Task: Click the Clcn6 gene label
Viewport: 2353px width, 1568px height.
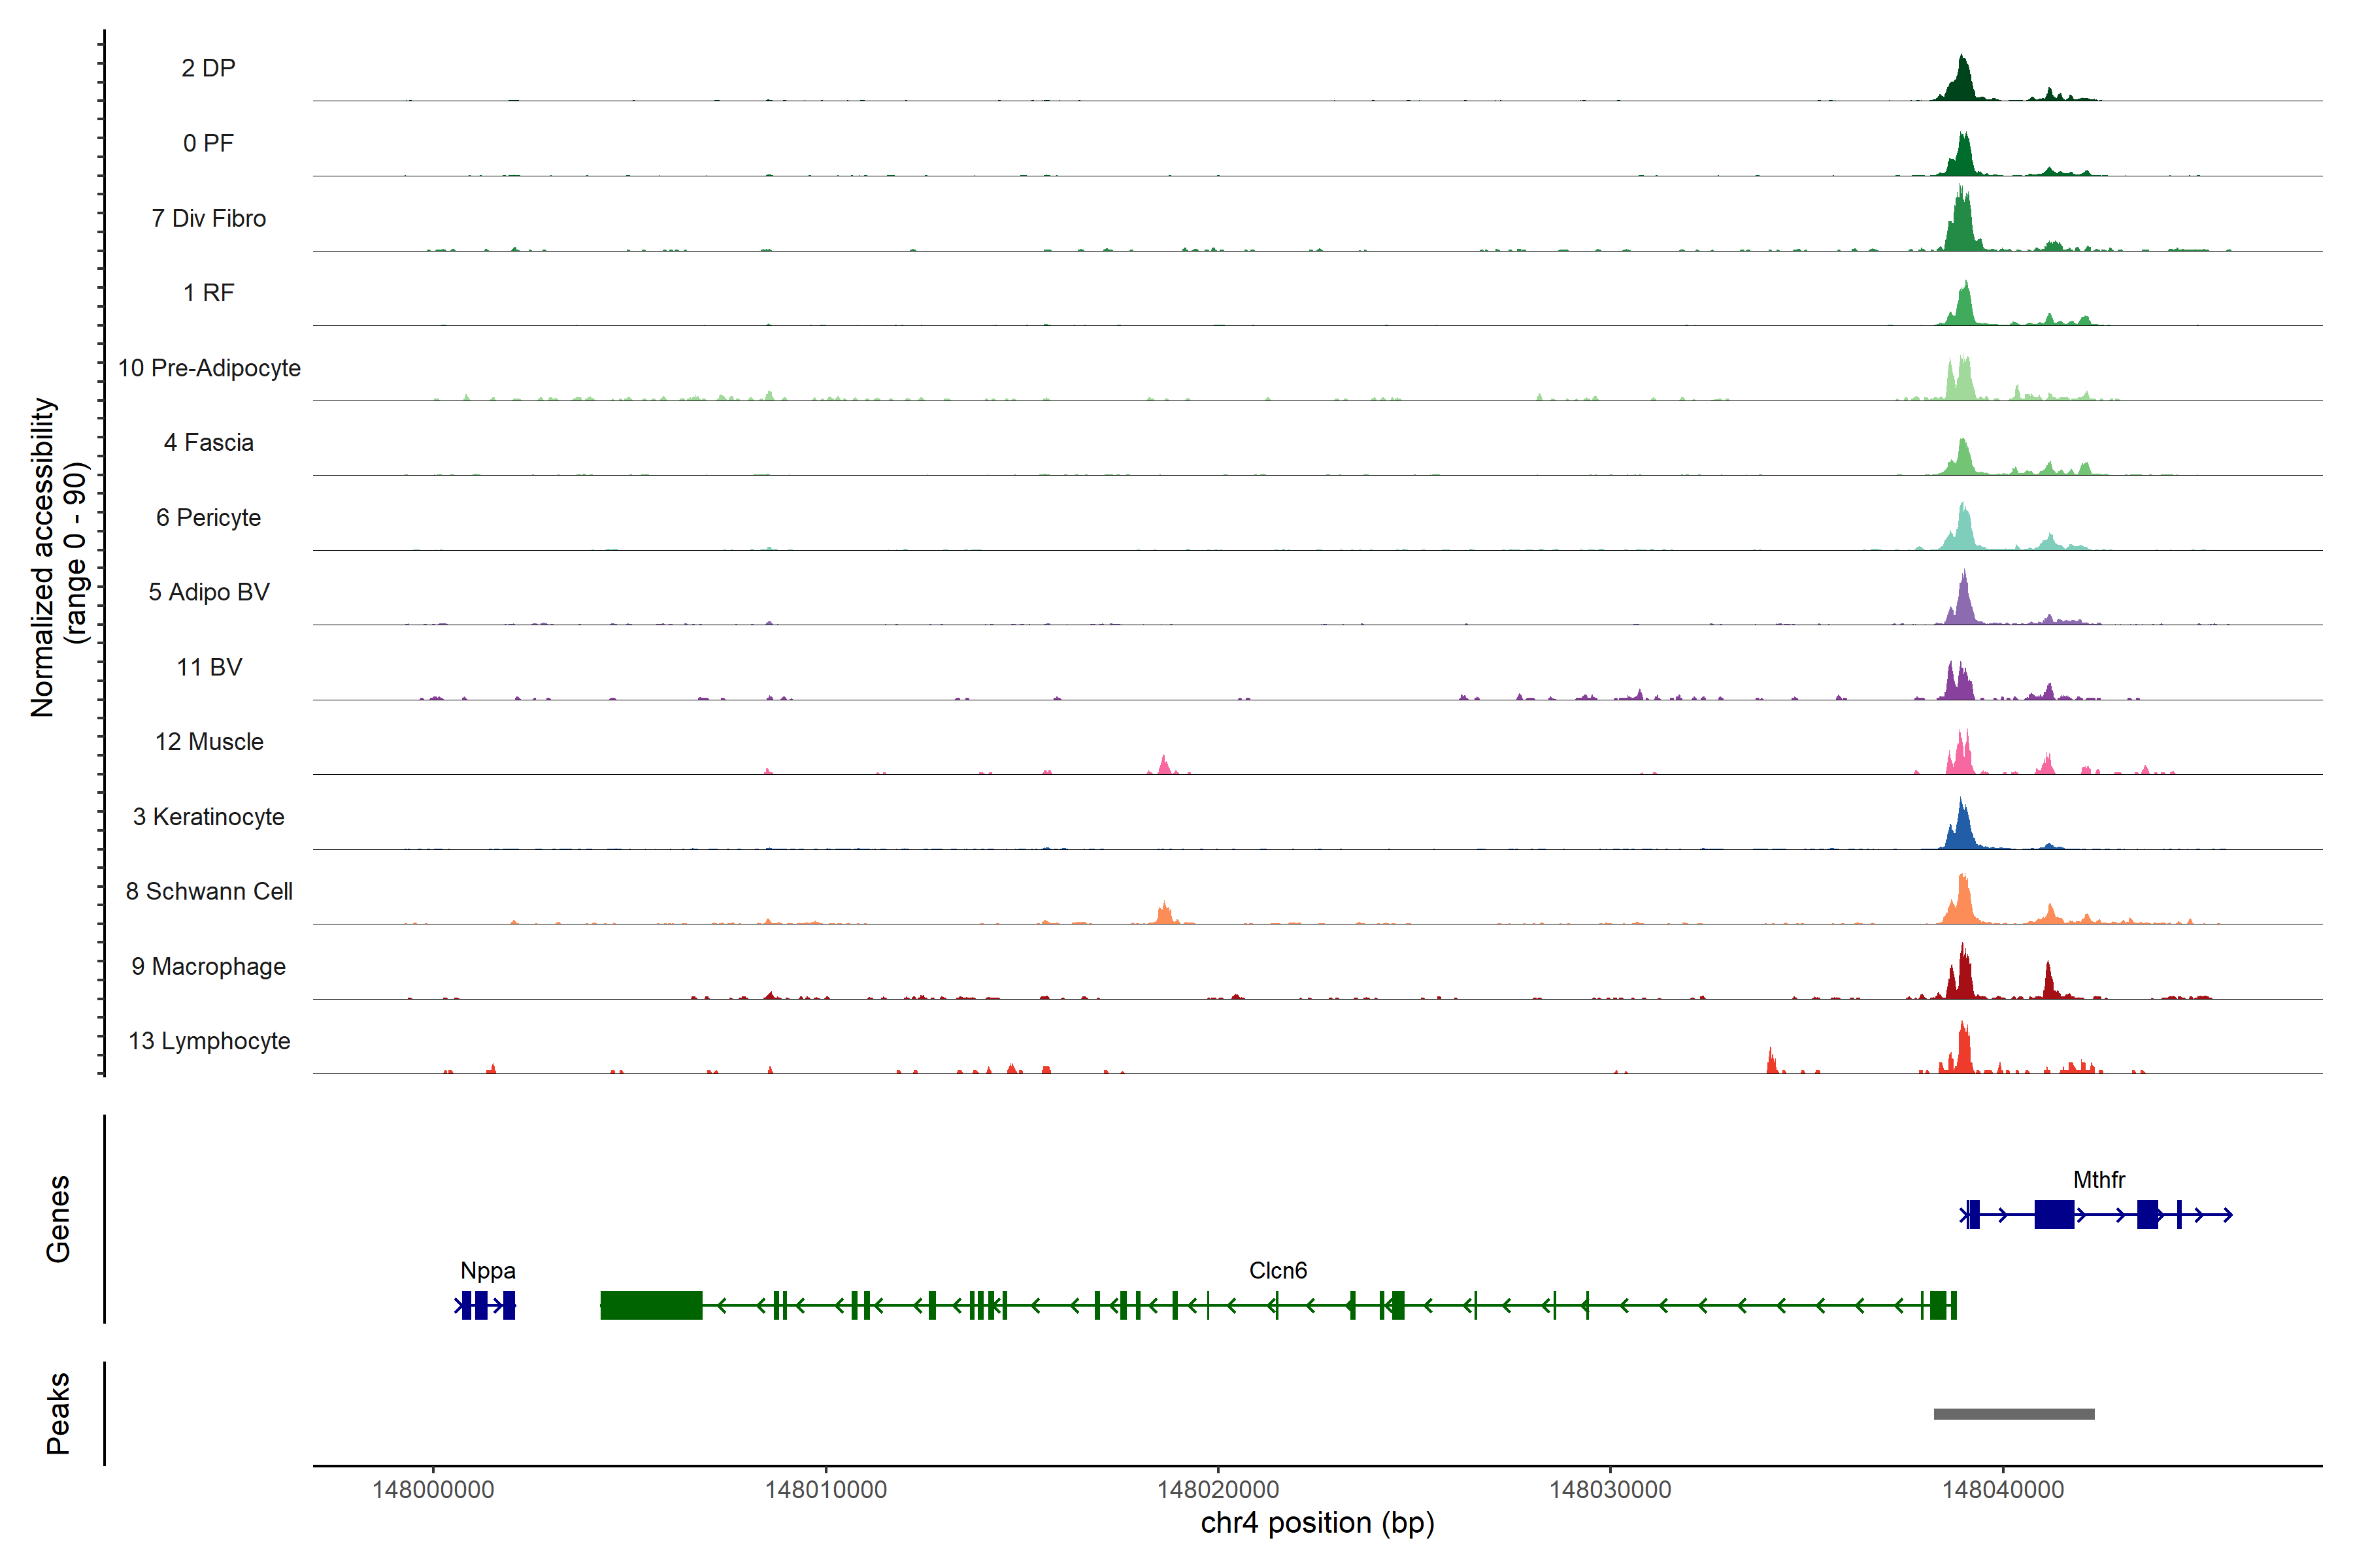Action: coord(1278,1271)
